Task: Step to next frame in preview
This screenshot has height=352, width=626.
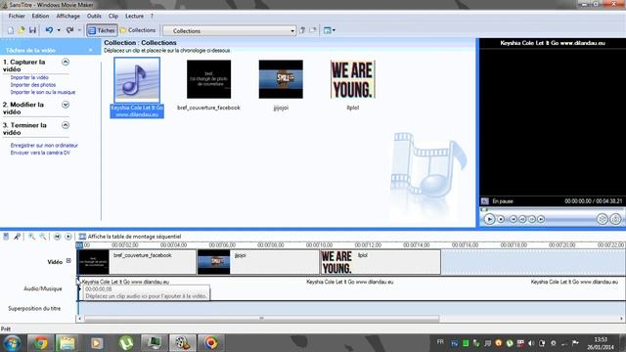Action: tap(532, 219)
